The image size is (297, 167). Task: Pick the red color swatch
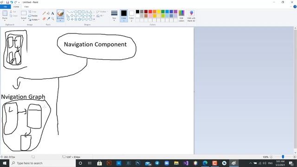pos(150,12)
